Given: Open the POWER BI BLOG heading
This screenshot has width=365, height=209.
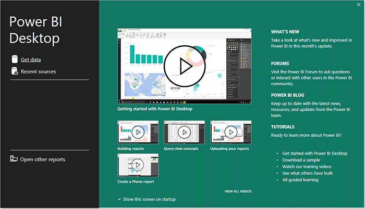Looking at the screenshot, I should tap(290, 95).
